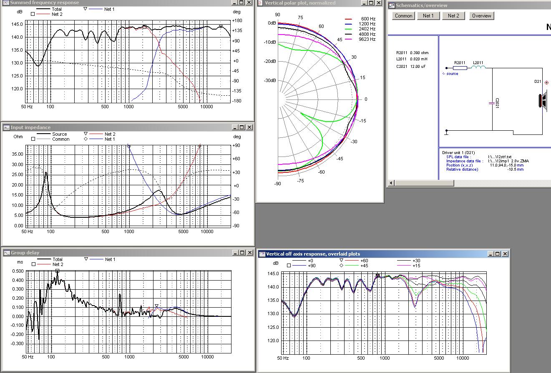Click the blue 1200 Hz legend line in the polar plot
This screenshot has width=551, height=373.
tap(349, 24)
